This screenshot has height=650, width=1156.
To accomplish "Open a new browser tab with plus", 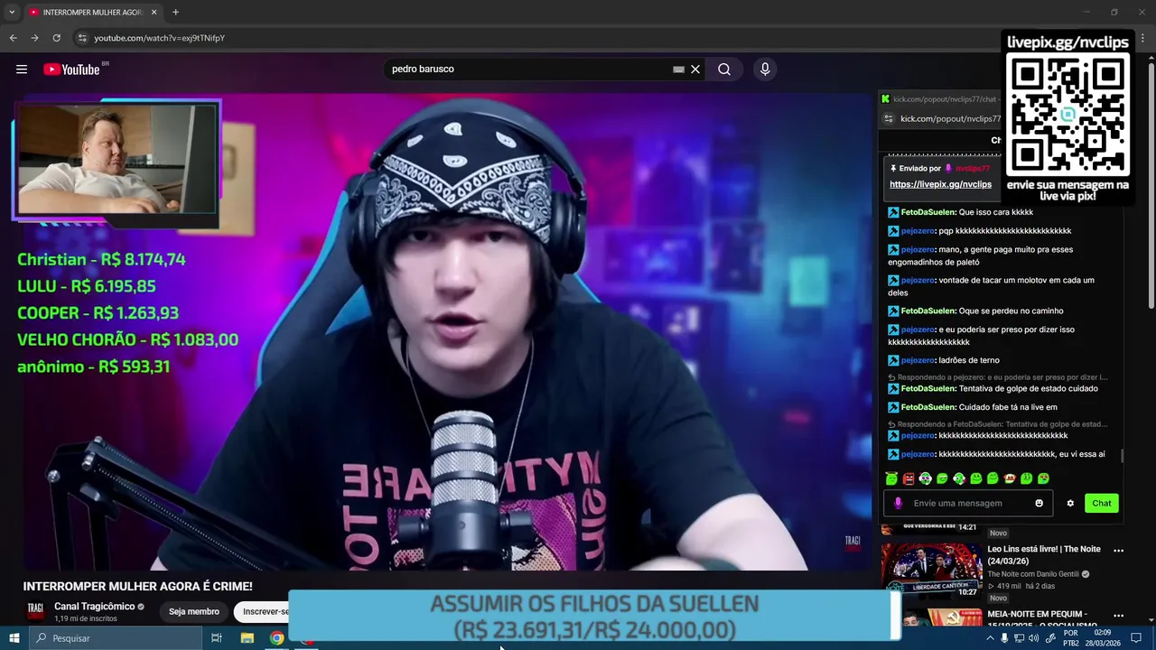I will pos(175,13).
